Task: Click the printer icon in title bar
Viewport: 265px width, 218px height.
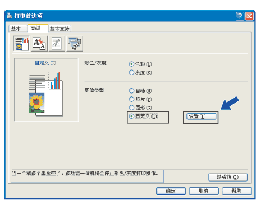Action: pyautogui.click(x=10, y=16)
